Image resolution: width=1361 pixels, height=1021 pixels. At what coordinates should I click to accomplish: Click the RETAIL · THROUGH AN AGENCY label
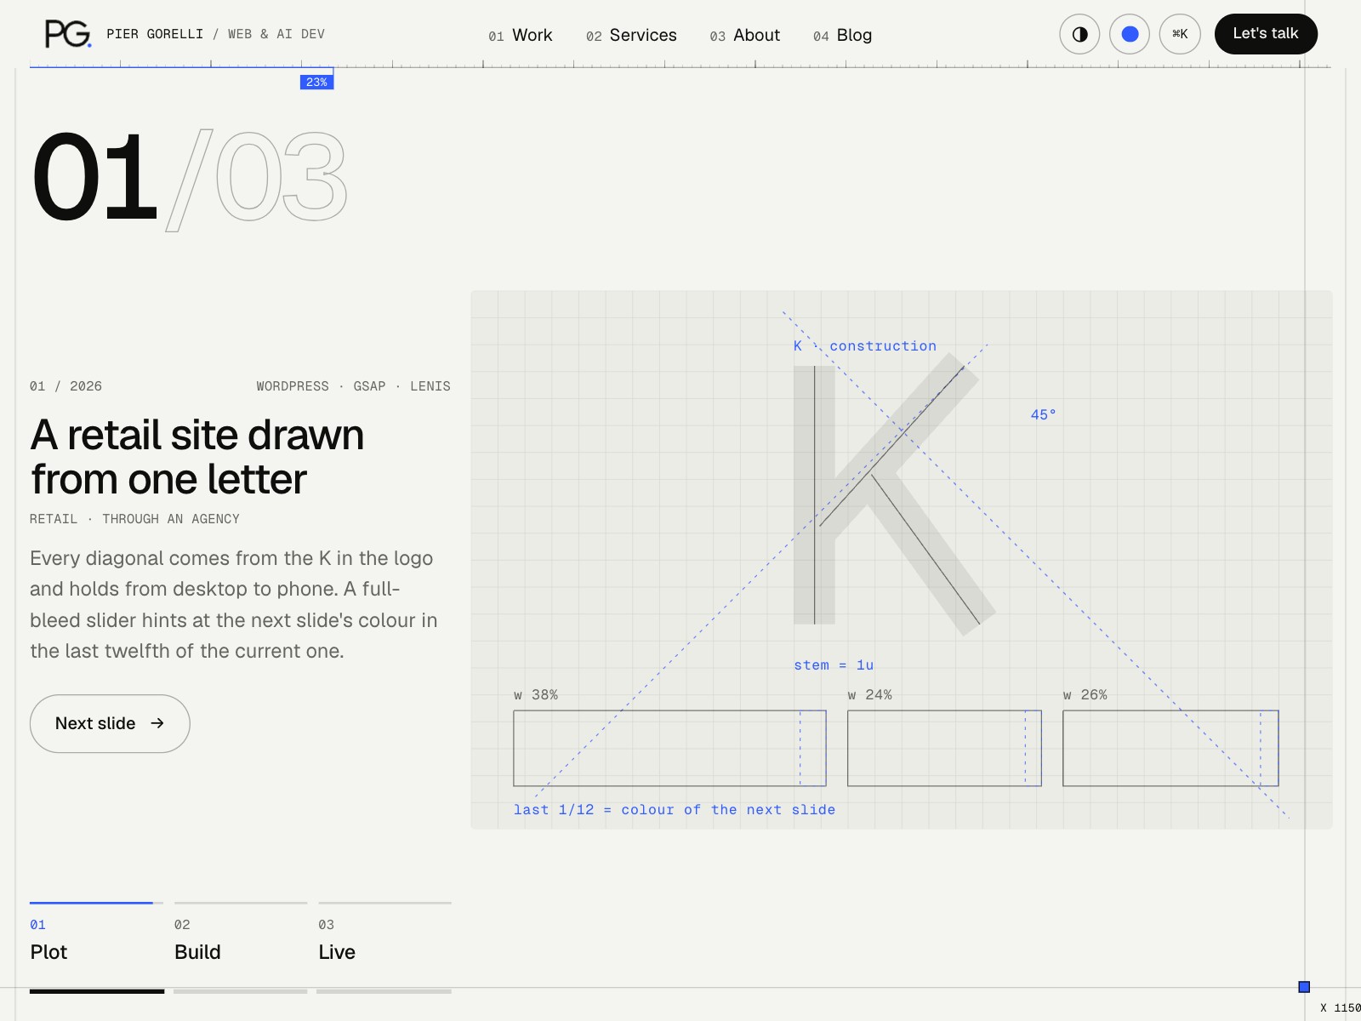point(134,519)
